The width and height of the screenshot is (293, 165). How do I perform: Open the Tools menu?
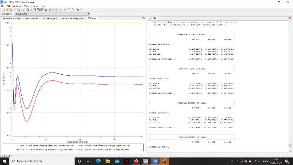pos(27,6)
